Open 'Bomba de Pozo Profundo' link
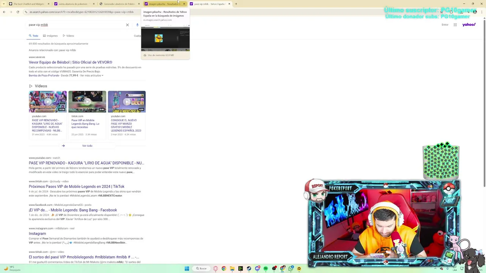The width and height of the screenshot is (486, 273). (44, 75)
